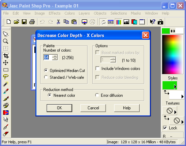
Task: Expand the foreground texture flyout arrow
Action: 175,112
